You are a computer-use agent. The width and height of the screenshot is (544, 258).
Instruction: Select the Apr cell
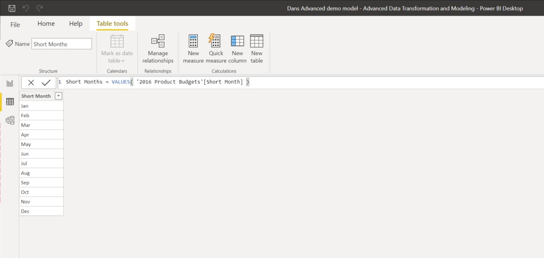pos(41,134)
